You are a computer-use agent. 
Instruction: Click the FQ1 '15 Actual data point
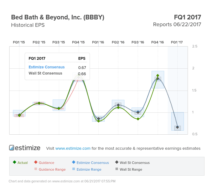(19, 115)
